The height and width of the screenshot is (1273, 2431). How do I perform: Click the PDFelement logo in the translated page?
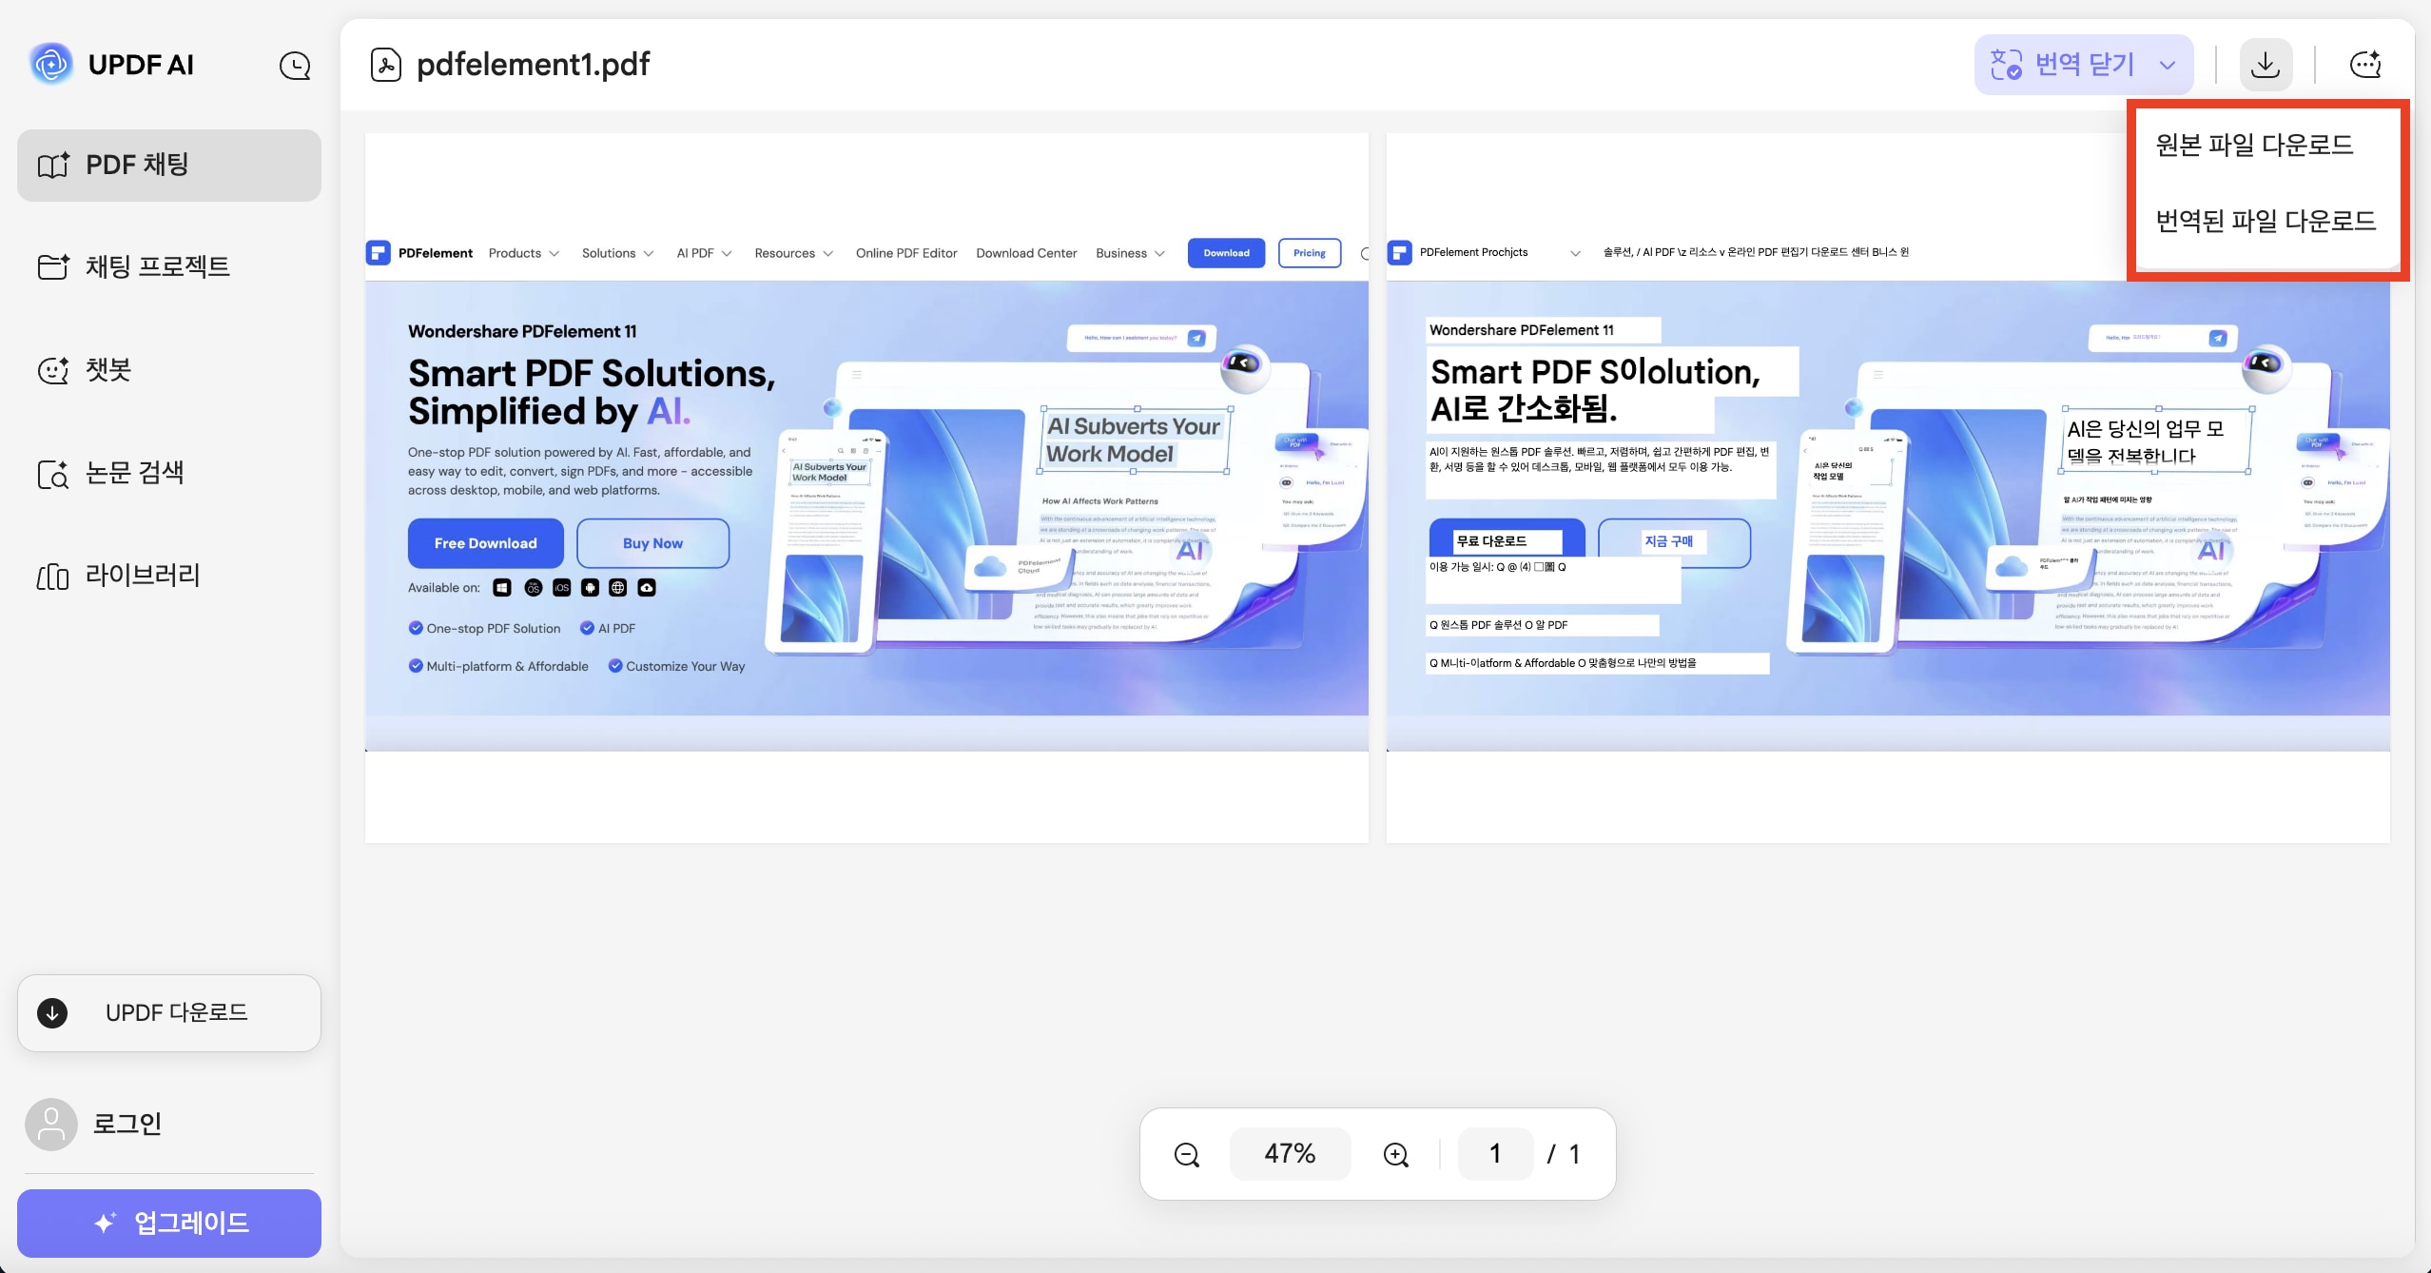pos(1400,252)
